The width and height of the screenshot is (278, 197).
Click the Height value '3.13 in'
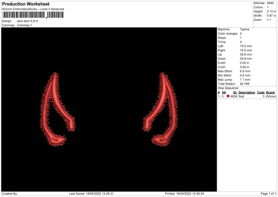(271, 11)
